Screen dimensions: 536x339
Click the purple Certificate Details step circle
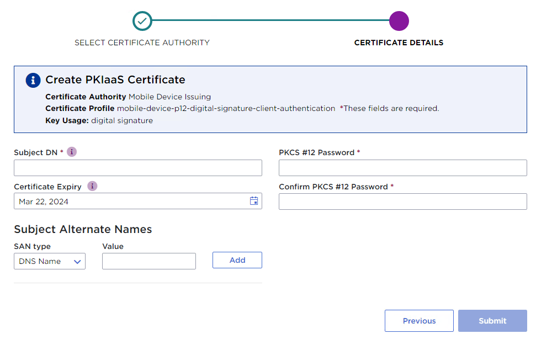click(x=399, y=21)
